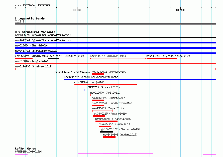Click the red span line under nsv953403
The image size is (223, 157).
(x=102, y=111)
